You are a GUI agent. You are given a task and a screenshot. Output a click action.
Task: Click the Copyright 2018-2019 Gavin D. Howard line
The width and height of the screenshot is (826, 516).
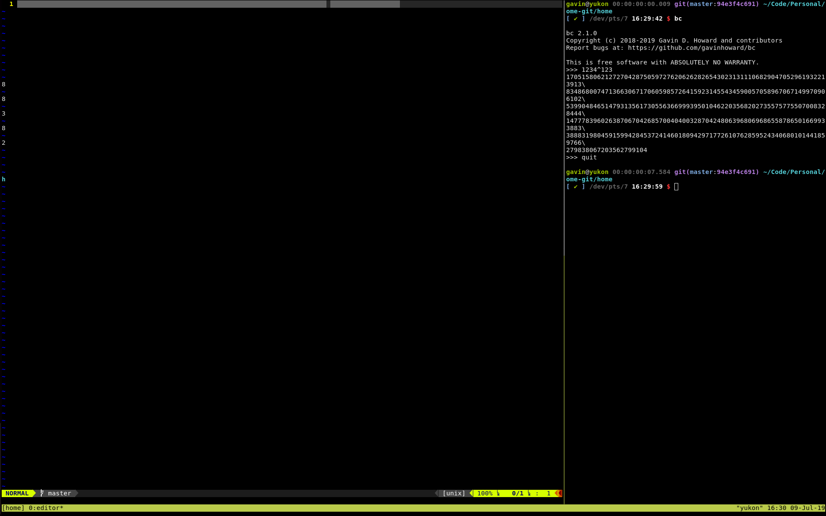click(674, 40)
